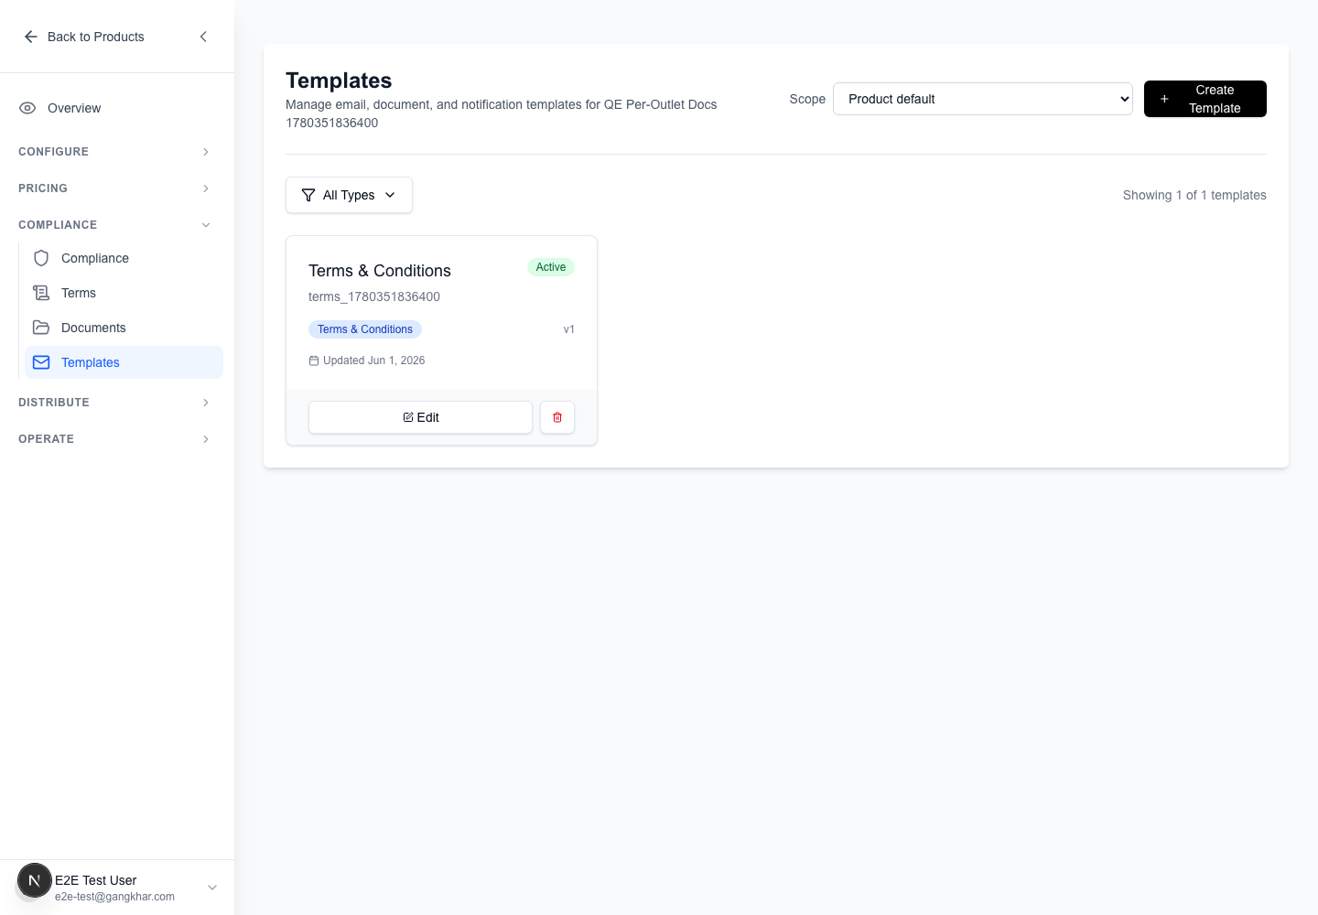Click the funnel filter icon in All Types
This screenshot has height=915, width=1318.
coord(308,195)
